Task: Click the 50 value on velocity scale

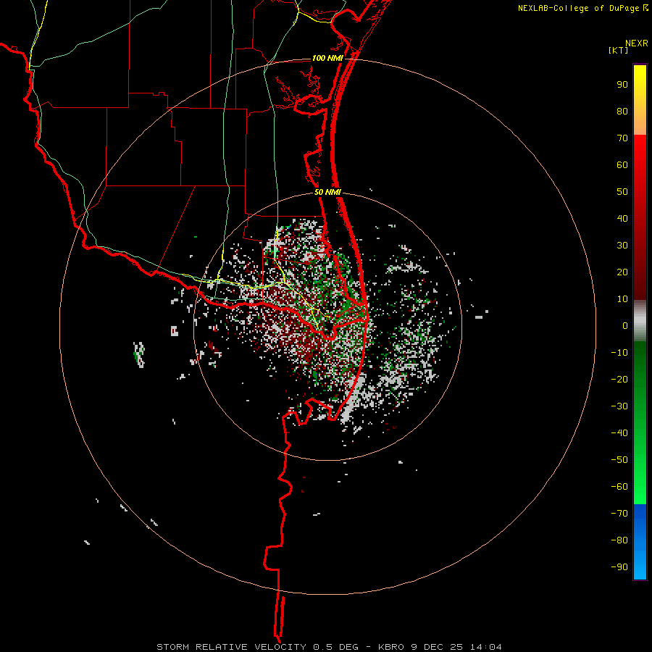Action: pos(622,192)
